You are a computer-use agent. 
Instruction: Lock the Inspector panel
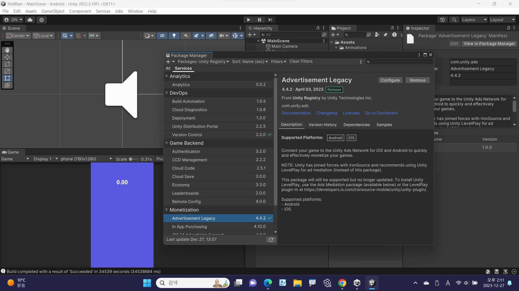tap(508, 28)
